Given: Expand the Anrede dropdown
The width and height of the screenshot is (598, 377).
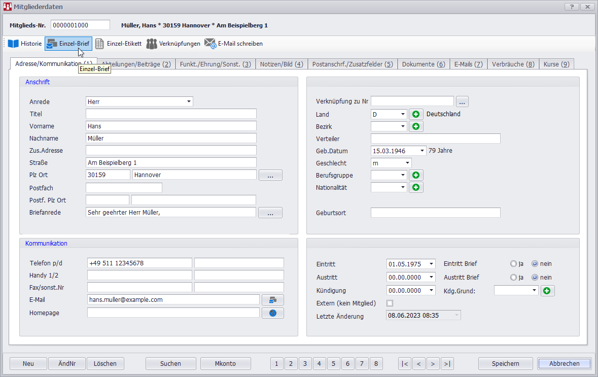Looking at the screenshot, I should (189, 101).
